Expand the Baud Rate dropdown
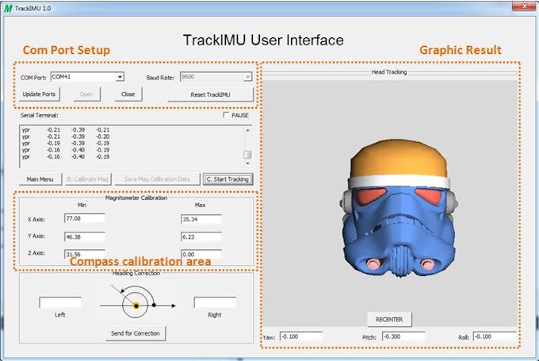Screen dimensions: 539x361 (247, 77)
